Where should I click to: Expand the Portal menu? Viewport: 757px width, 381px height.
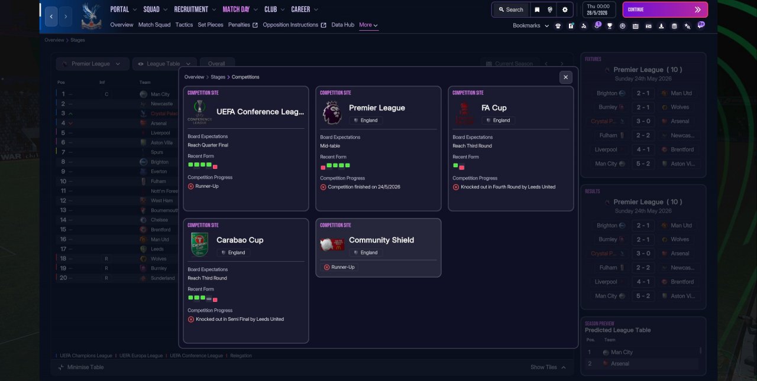[124, 9]
